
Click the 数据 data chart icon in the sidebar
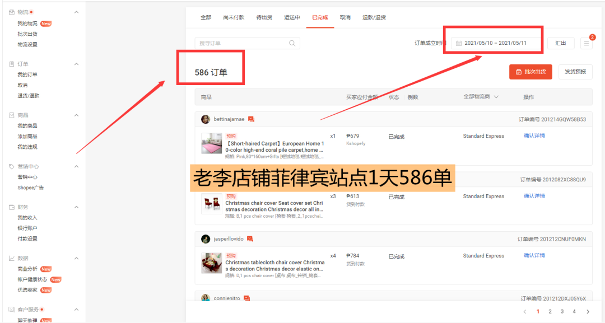(x=13, y=258)
